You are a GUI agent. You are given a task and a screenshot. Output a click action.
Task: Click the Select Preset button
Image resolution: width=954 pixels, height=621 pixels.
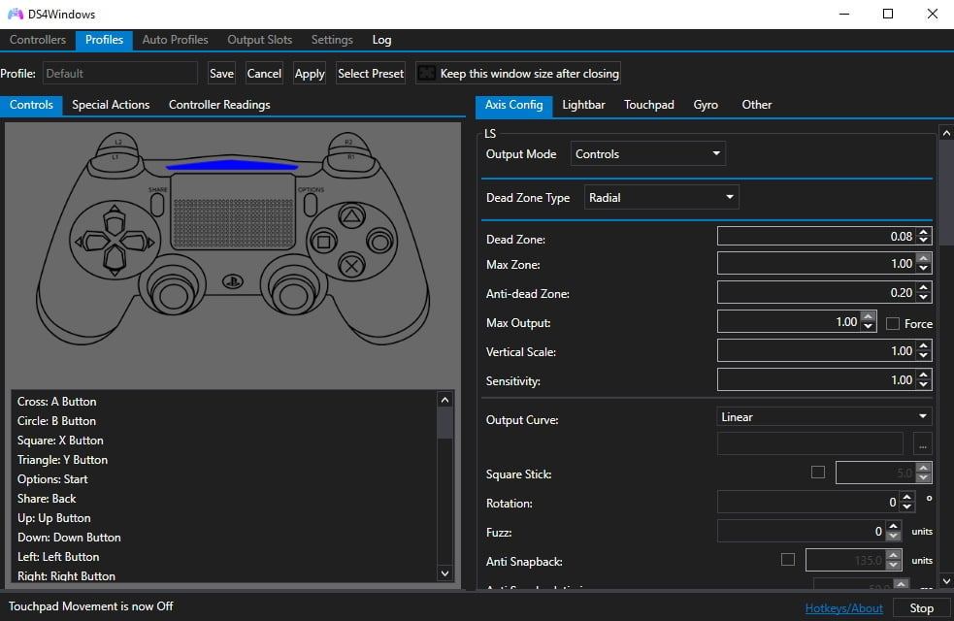point(370,73)
